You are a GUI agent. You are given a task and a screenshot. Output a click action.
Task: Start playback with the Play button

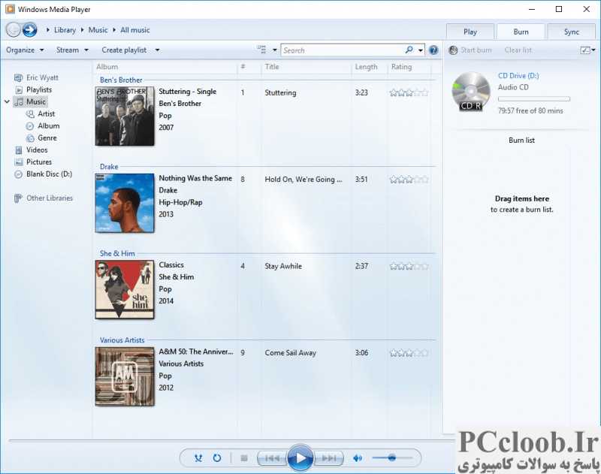pos(300,458)
